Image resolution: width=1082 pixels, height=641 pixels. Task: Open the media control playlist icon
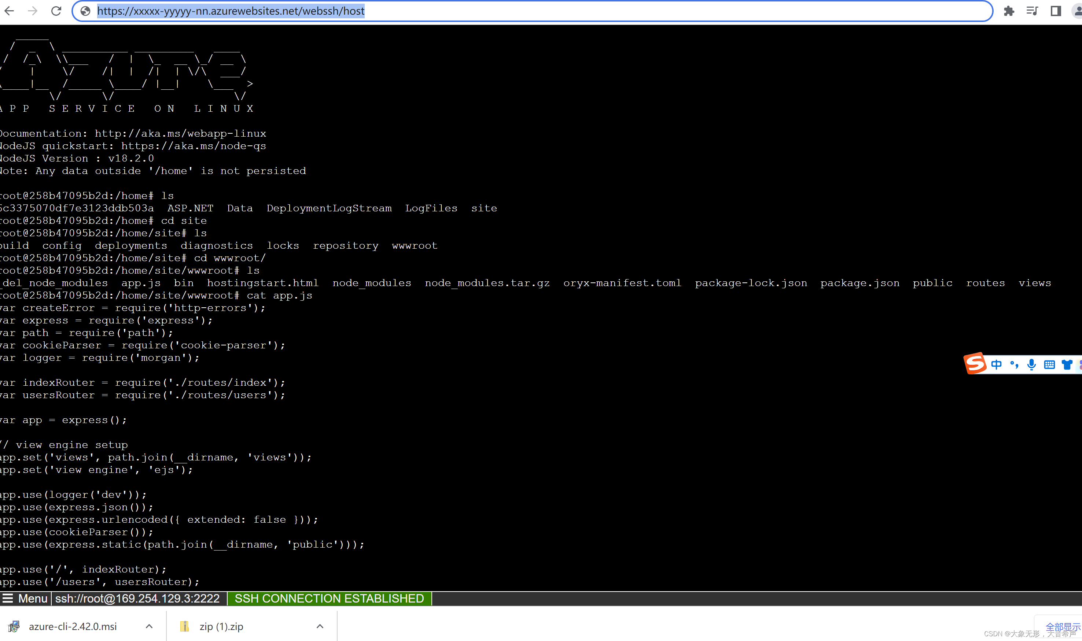(1032, 11)
